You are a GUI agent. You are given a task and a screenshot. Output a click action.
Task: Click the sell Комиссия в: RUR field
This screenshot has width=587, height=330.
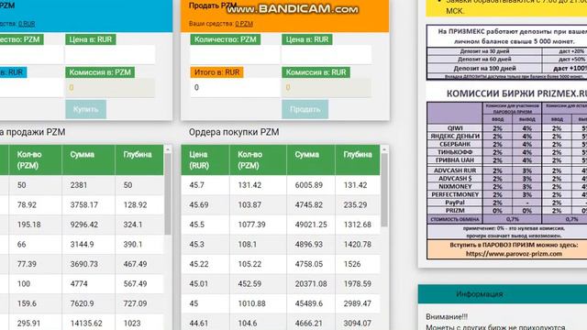coord(327,88)
